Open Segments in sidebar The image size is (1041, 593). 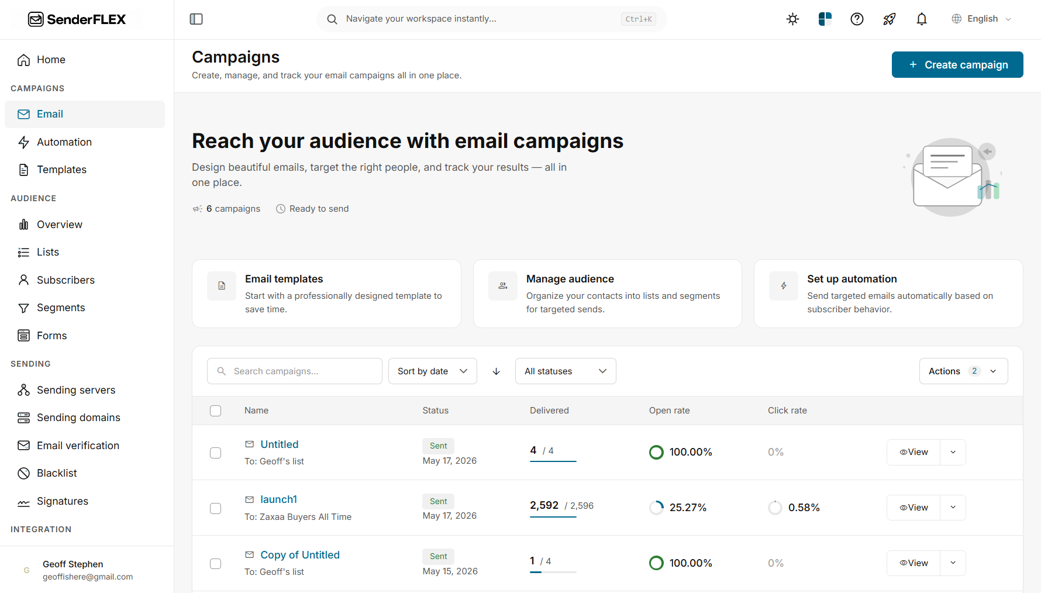pos(85,308)
